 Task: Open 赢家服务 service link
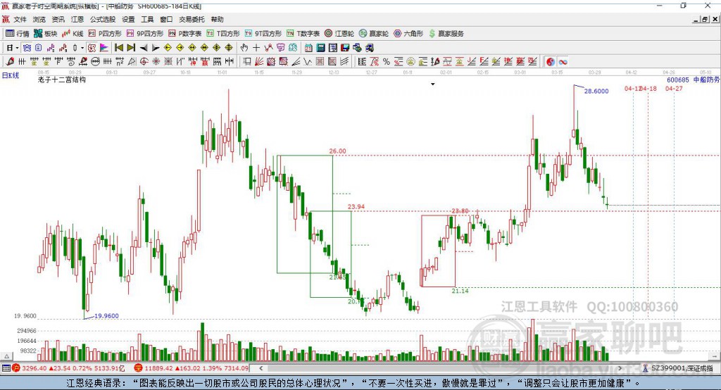coord(446,34)
